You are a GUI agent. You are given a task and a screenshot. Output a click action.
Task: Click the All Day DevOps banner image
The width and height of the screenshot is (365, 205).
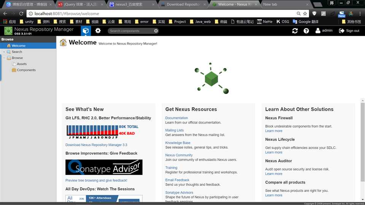click(x=104, y=199)
